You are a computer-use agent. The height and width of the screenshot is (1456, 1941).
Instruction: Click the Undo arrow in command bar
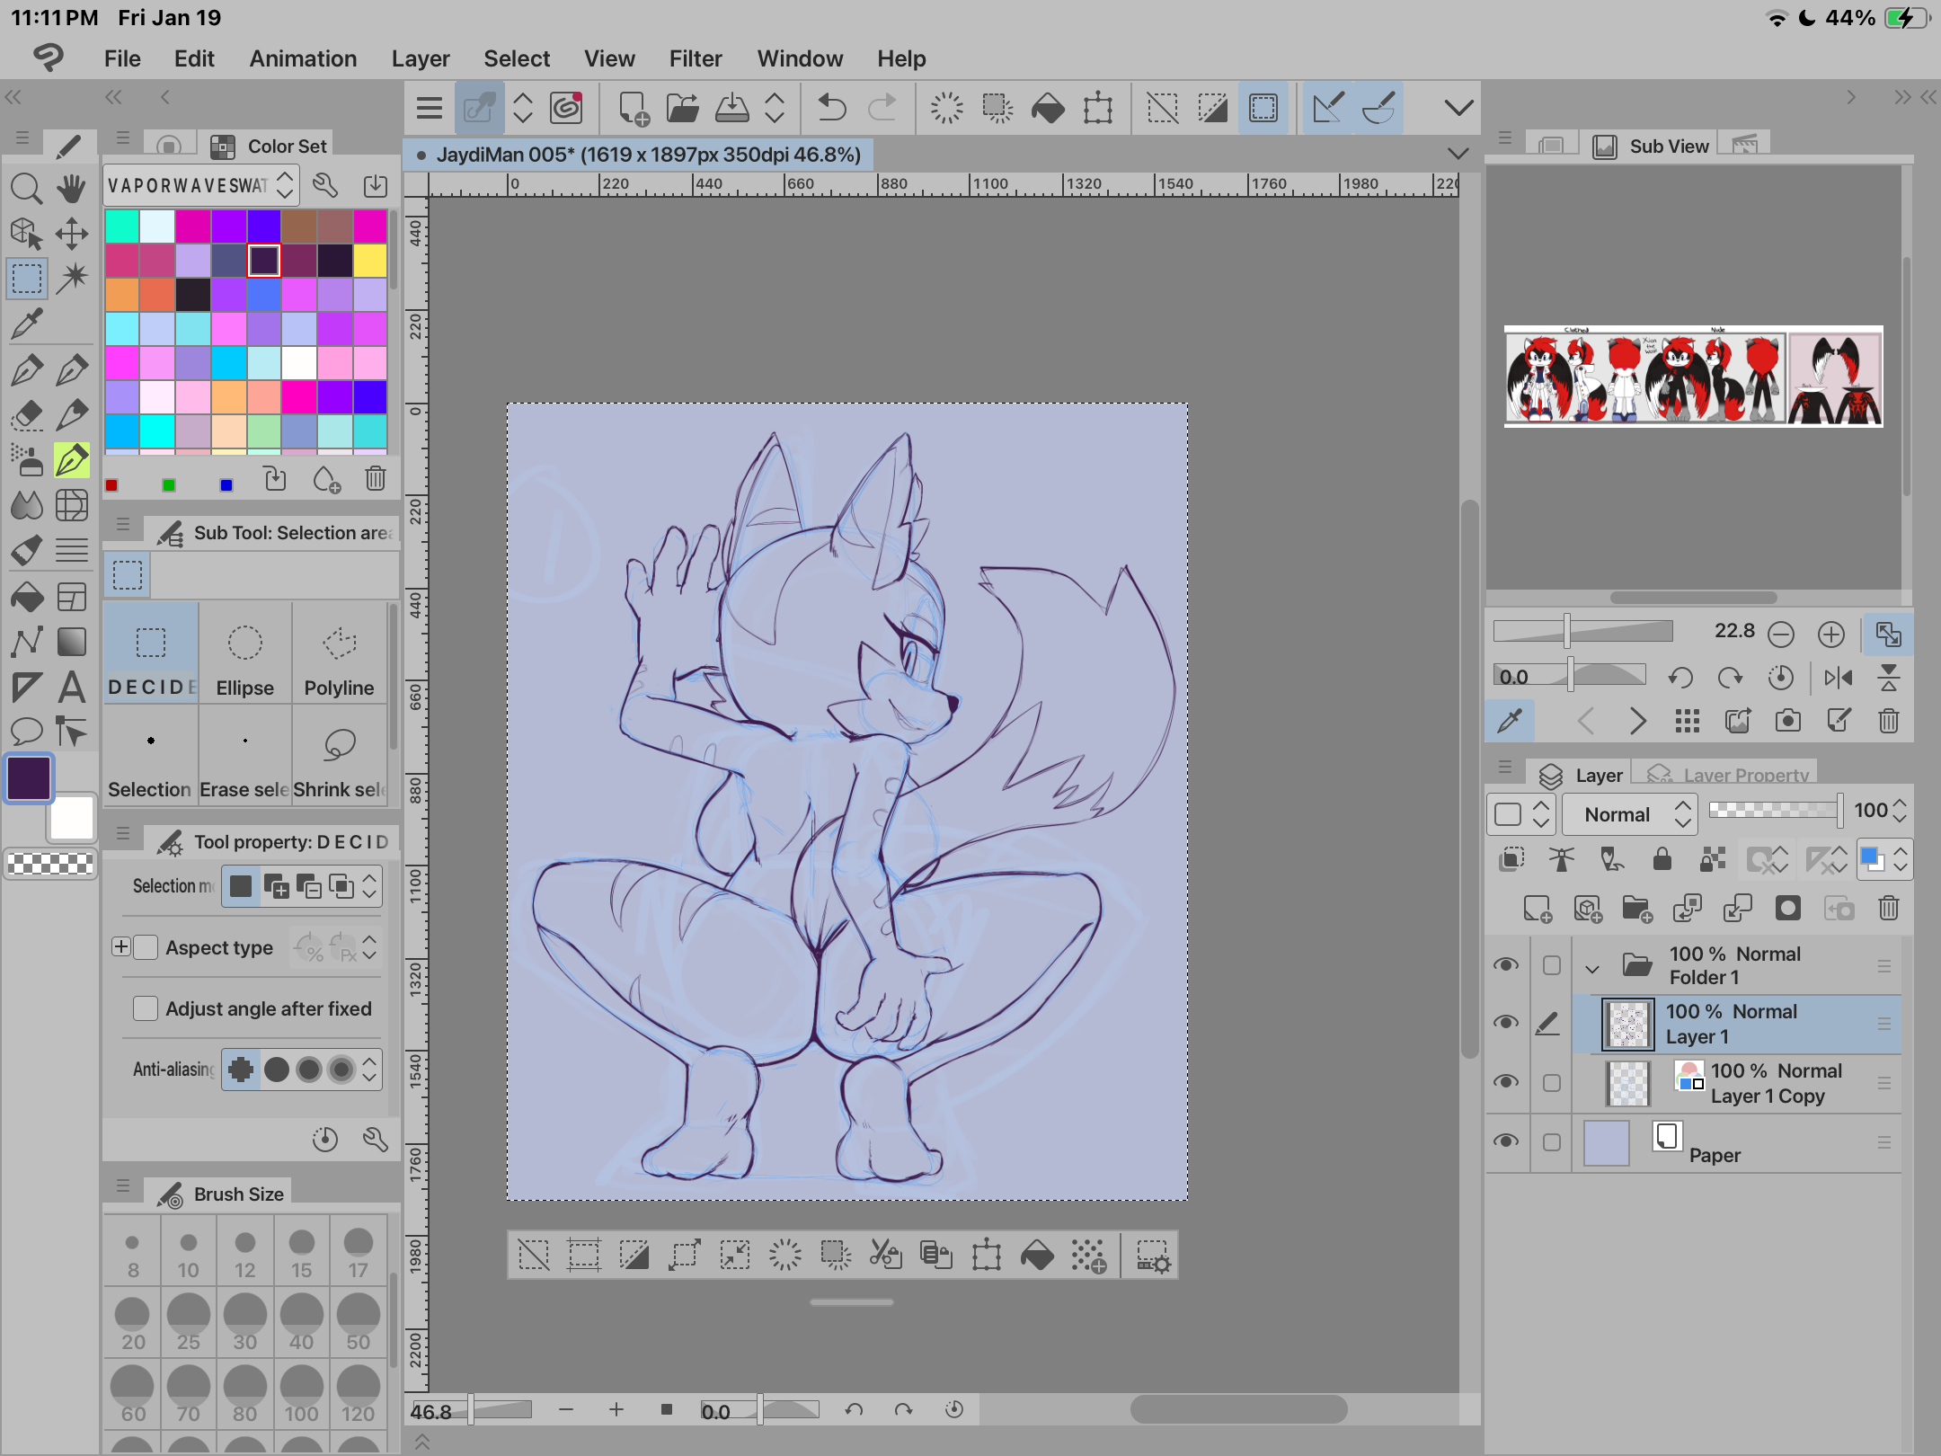point(832,109)
